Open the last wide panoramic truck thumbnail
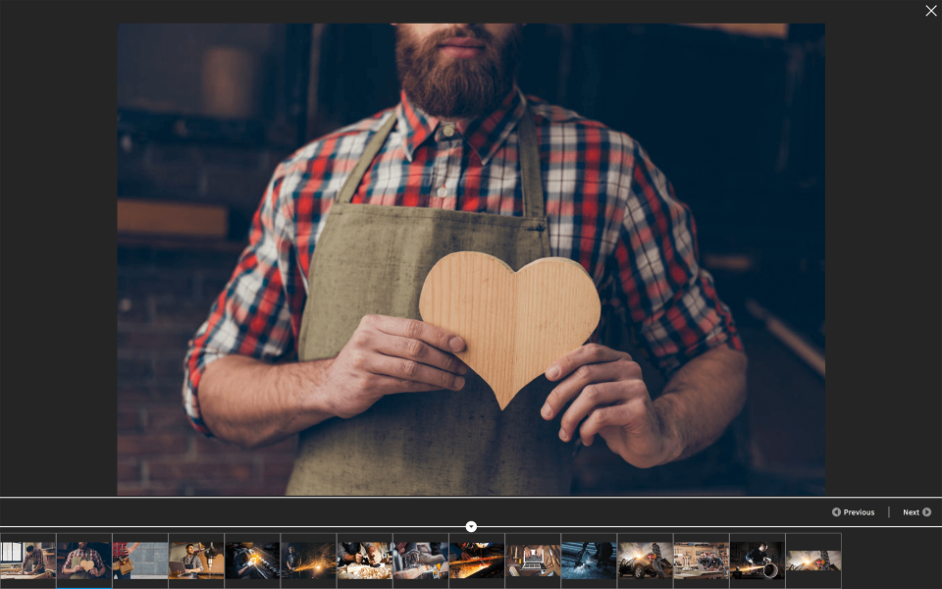The height and width of the screenshot is (589, 942). coord(814,561)
